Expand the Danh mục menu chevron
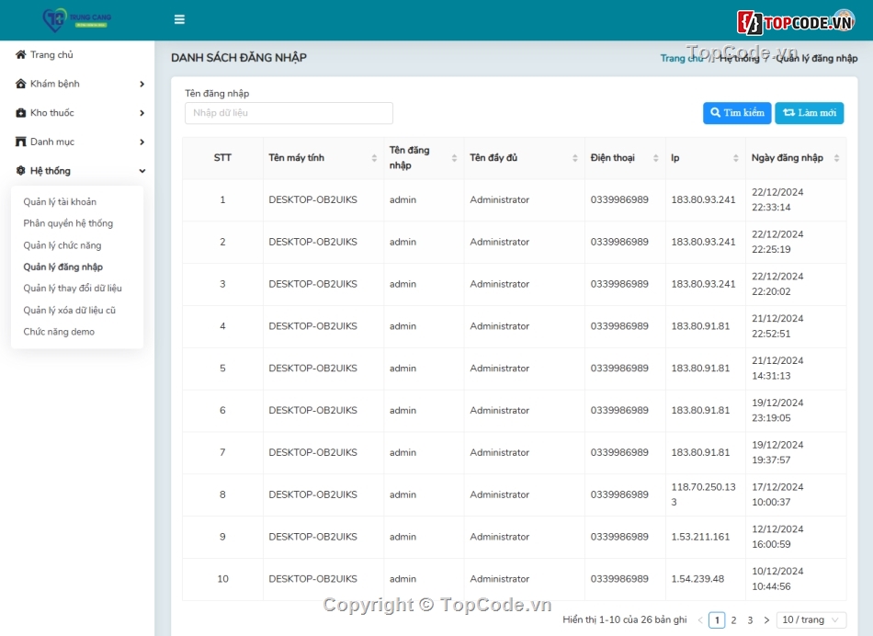The height and width of the screenshot is (636, 873). [142, 142]
